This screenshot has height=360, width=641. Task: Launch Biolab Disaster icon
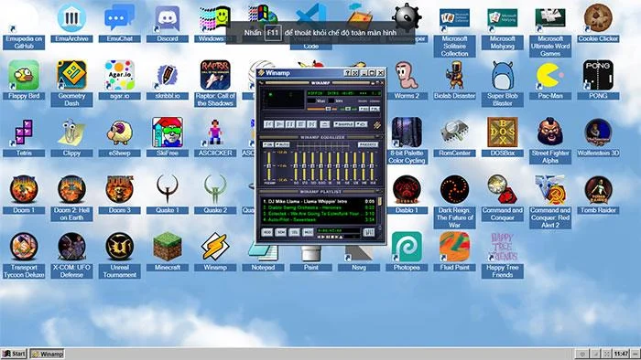click(x=454, y=80)
